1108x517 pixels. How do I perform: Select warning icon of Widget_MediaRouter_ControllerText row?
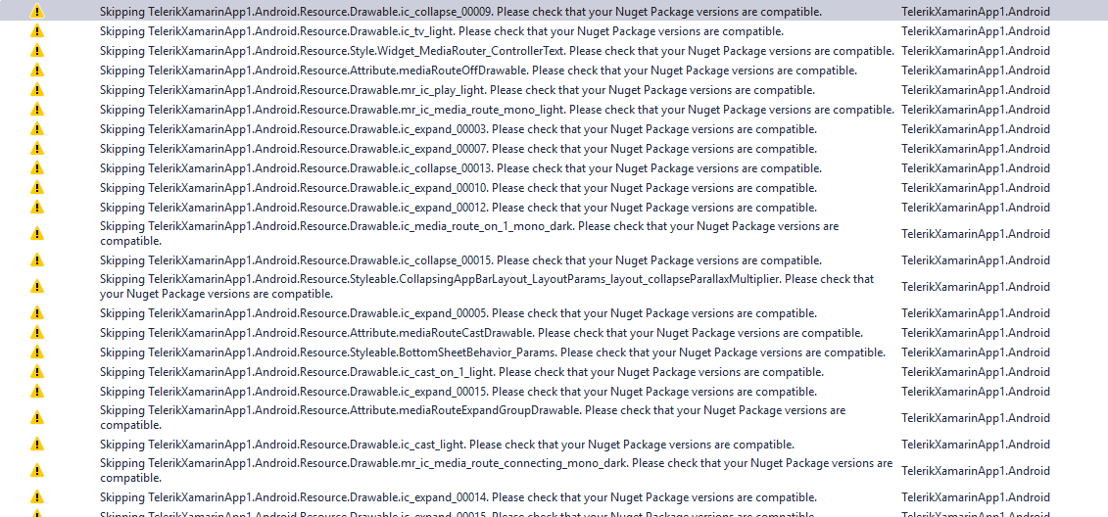coord(37,51)
